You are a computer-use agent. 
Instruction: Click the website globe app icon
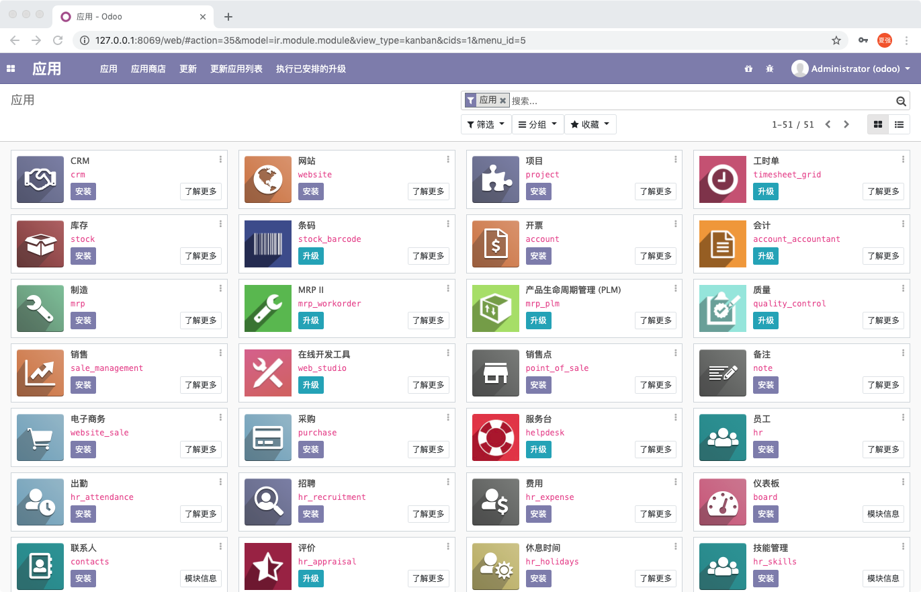[267, 179]
